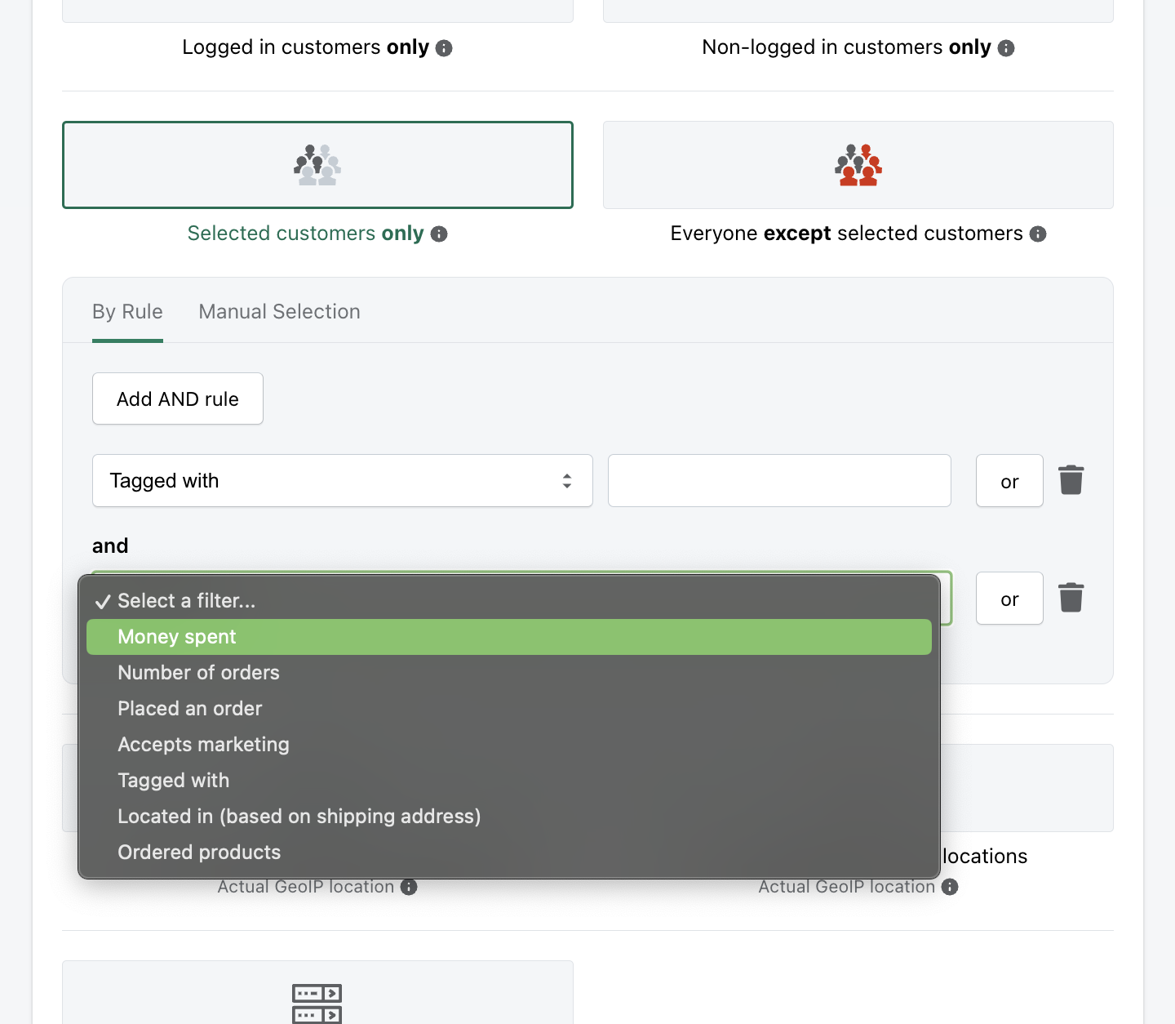The width and height of the screenshot is (1175, 1024).
Task: Choose Located in (based on shipping address)
Action: (x=509, y=817)
